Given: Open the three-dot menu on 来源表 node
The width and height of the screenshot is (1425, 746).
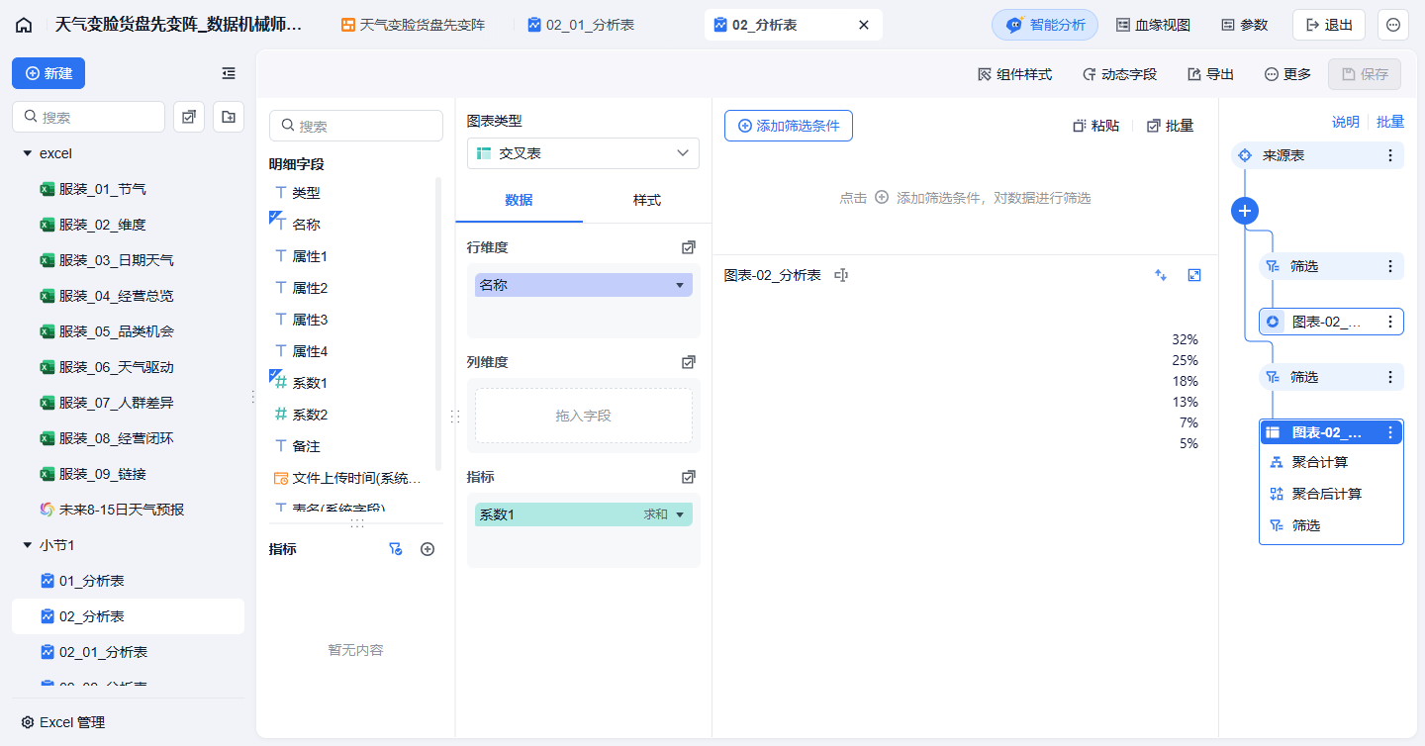Looking at the screenshot, I should click(x=1390, y=155).
